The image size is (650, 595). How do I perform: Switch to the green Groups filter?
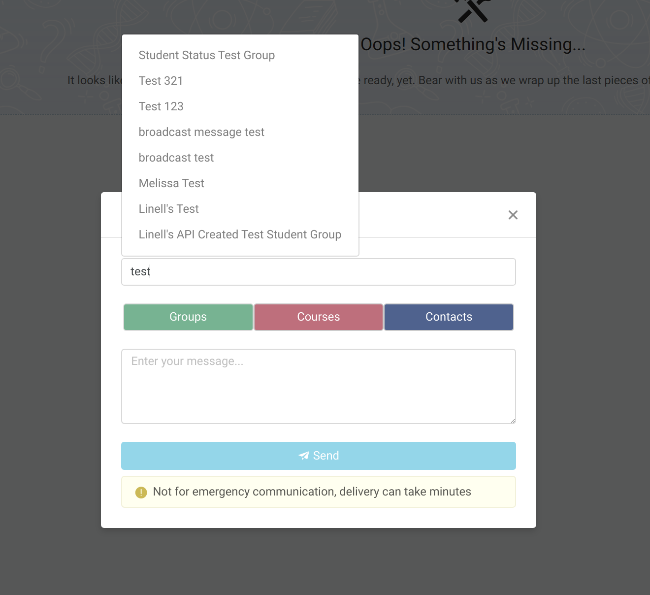tap(188, 317)
